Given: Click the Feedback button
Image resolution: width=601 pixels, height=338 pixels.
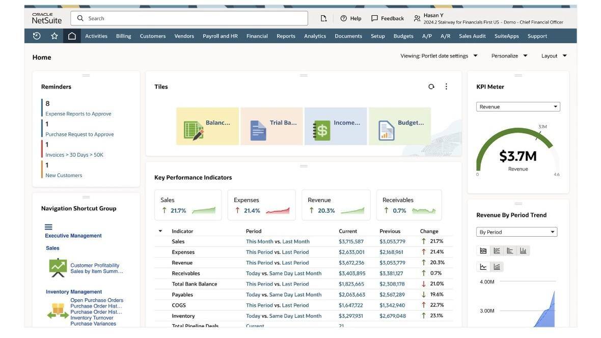Looking at the screenshot, I should [x=388, y=18].
